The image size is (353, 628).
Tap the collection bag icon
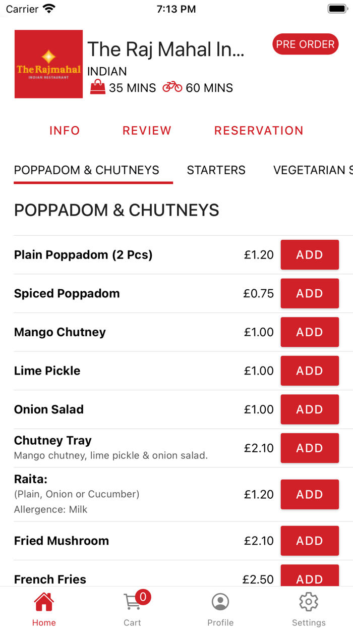98,87
